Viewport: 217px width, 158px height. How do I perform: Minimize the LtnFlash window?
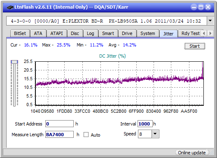194,7
